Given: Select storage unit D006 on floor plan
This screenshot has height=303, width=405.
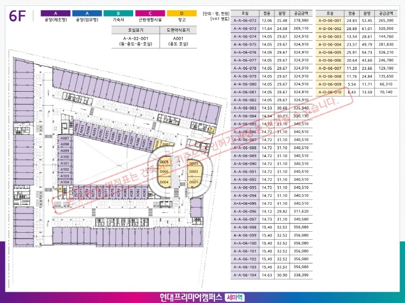Looking at the screenshot, I should pyautogui.click(x=164, y=162).
